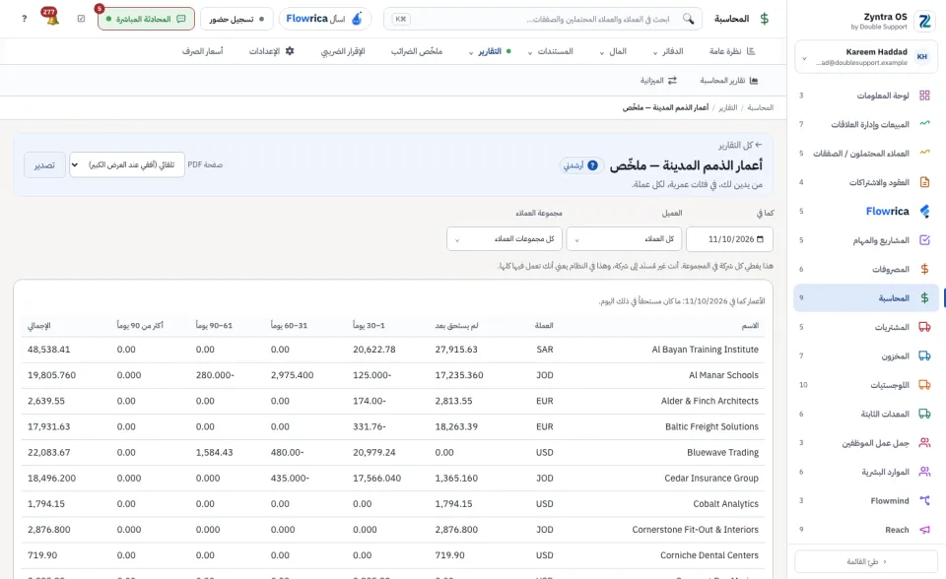Viewport: 946px width, 579px height.
Task: Click the تصدير export button
Action: (x=44, y=164)
